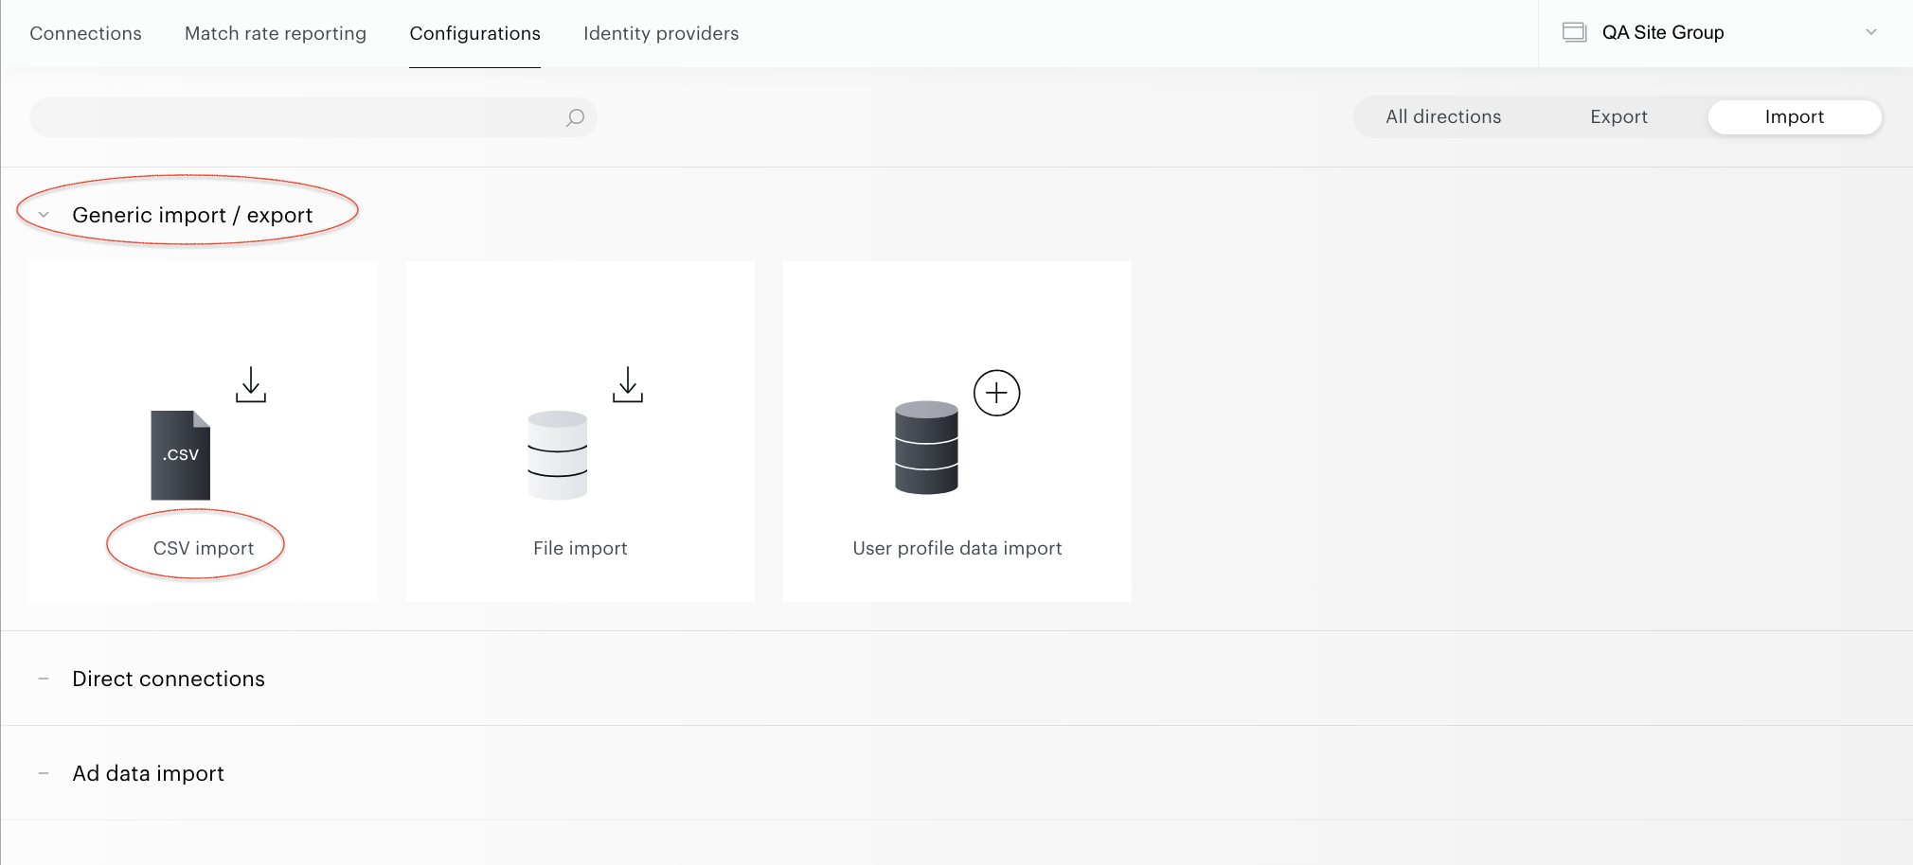Select the Import direction filter
This screenshot has height=865, width=1913.
point(1795,116)
